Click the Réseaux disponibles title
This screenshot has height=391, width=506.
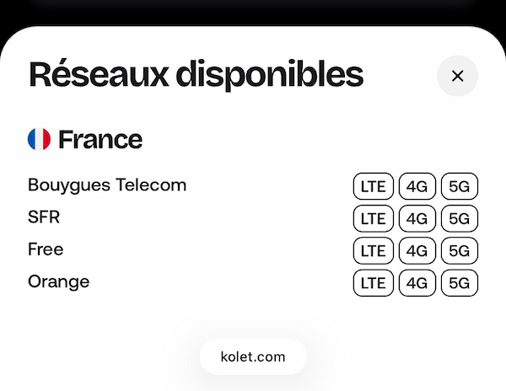(196, 75)
